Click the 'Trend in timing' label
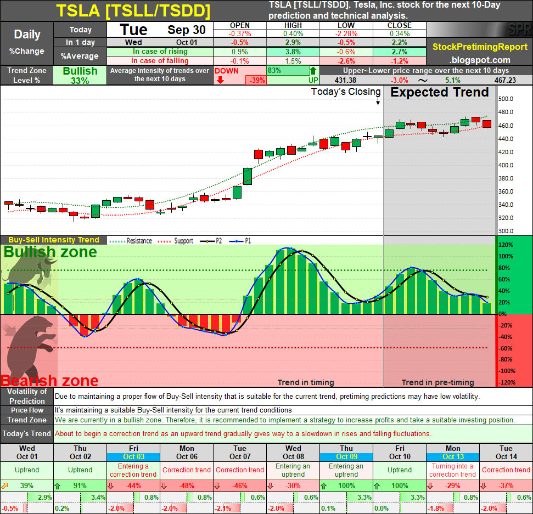Viewport: 533px width, 514px height. (x=306, y=382)
